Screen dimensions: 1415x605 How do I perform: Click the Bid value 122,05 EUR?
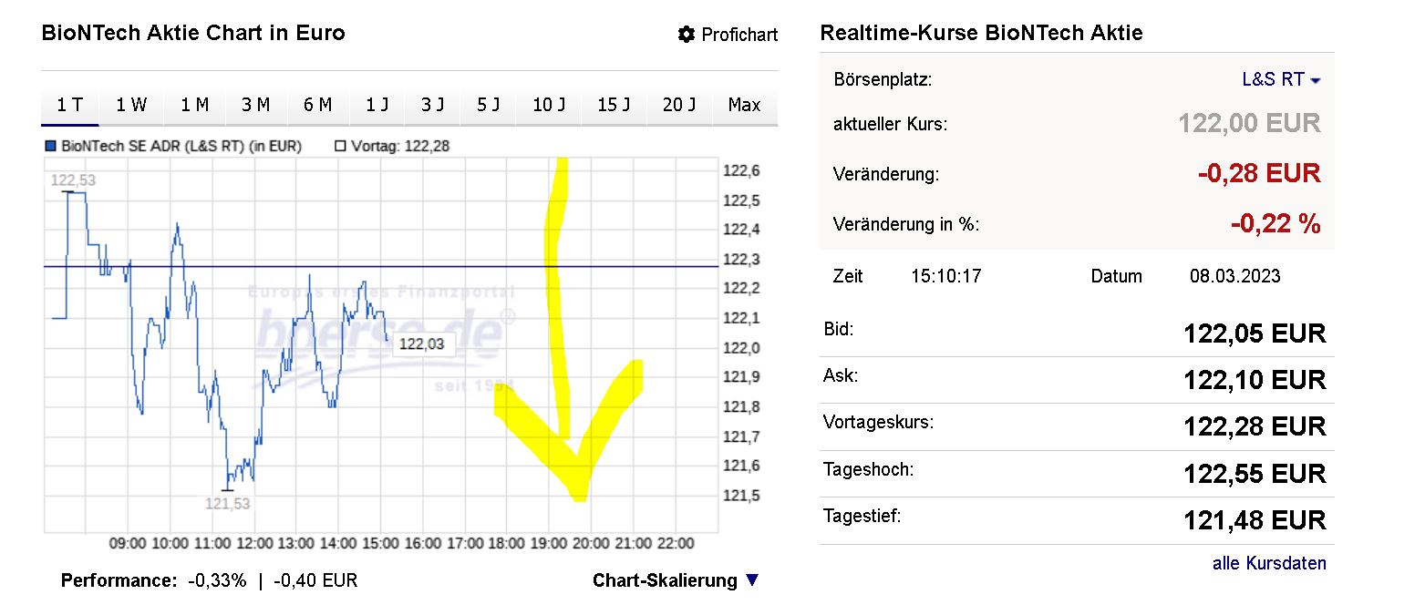[1255, 333]
